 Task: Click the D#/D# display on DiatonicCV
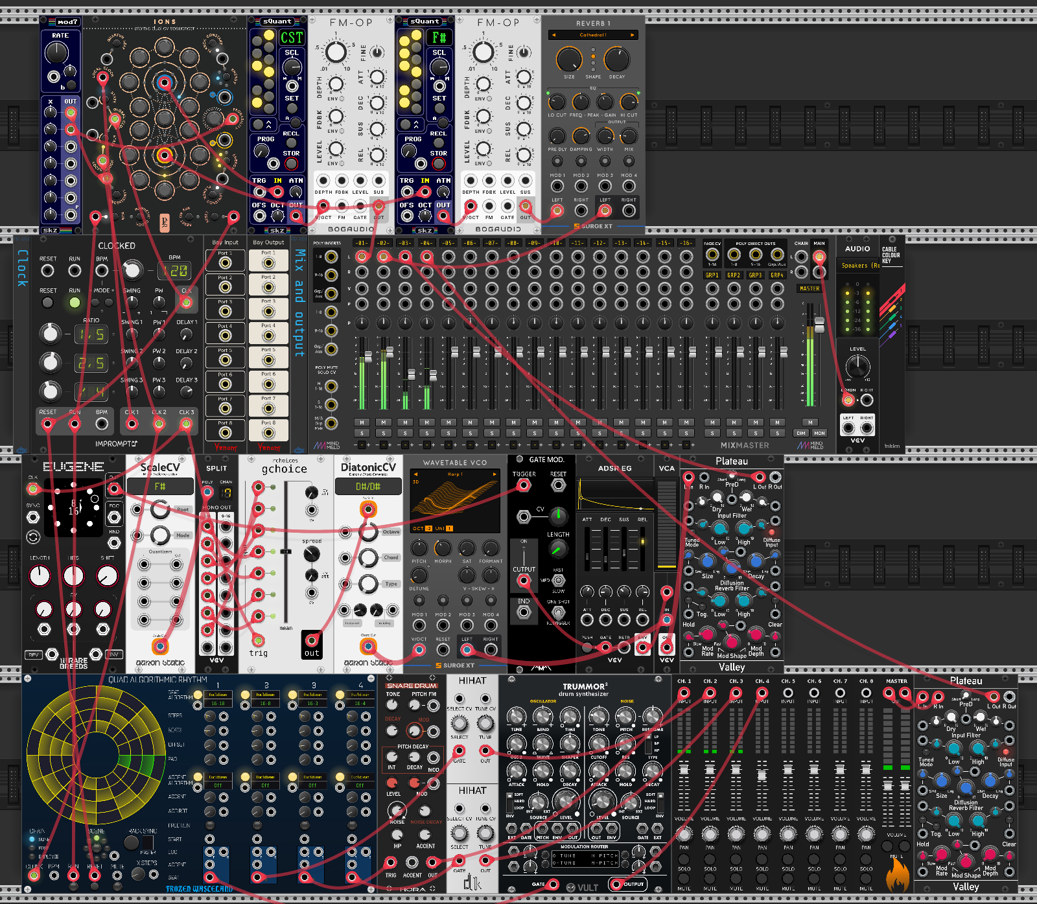(x=368, y=486)
